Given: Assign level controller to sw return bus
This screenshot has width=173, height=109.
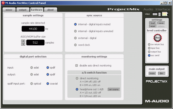Looking at the screenshot, I should click(x=149, y=44).
